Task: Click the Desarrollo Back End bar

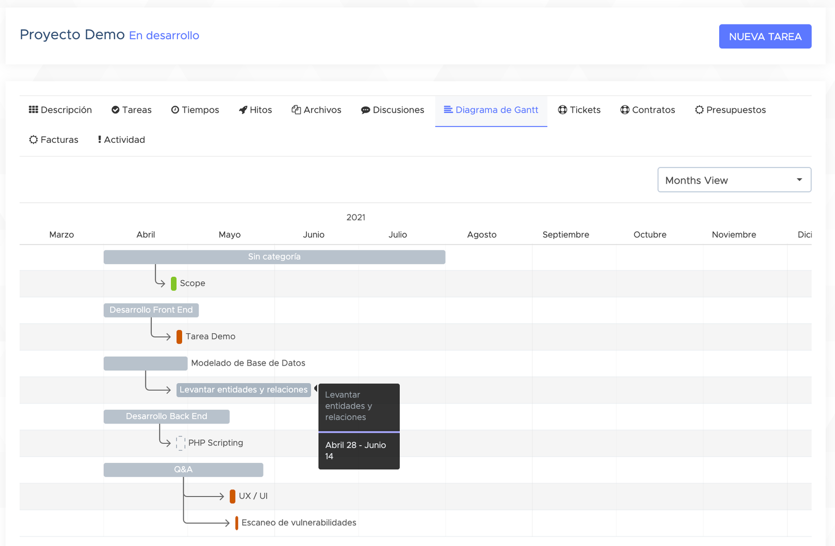Action: (x=166, y=417)
